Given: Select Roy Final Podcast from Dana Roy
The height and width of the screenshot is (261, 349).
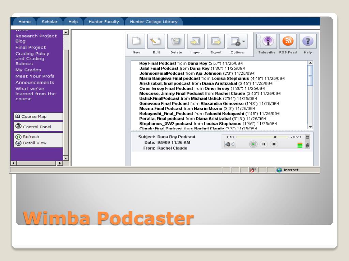Looking at the screenshot, I should pyautogui.click(x=191, y=64).
